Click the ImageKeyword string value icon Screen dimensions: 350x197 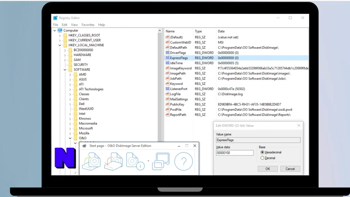(x=167, y=68)
